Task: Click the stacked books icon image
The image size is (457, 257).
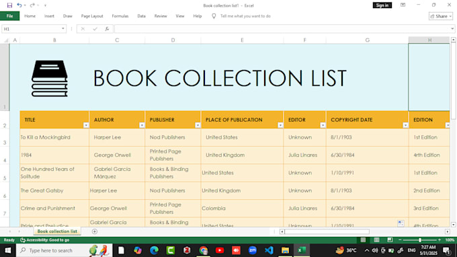Action: (50, 78)
